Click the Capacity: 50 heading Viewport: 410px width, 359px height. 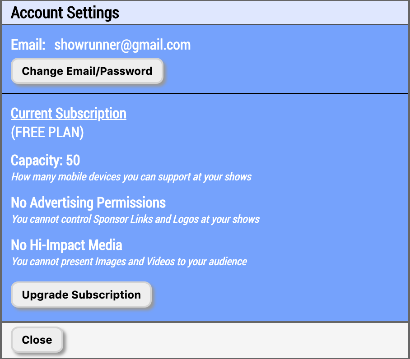click(45, 160)
